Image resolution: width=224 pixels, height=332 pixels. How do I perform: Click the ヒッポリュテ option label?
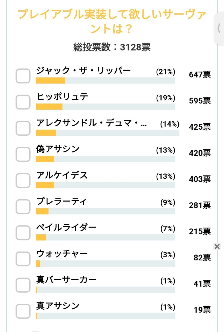point(62,97)
